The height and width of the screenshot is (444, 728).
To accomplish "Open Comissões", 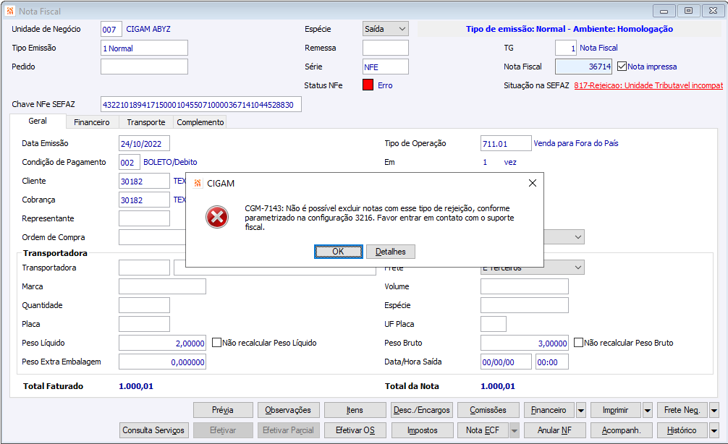I will point(488,410).
